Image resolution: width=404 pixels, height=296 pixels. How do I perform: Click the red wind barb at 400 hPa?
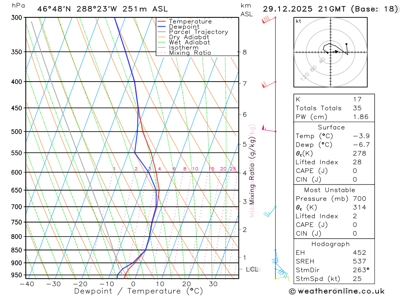(269, 84)
